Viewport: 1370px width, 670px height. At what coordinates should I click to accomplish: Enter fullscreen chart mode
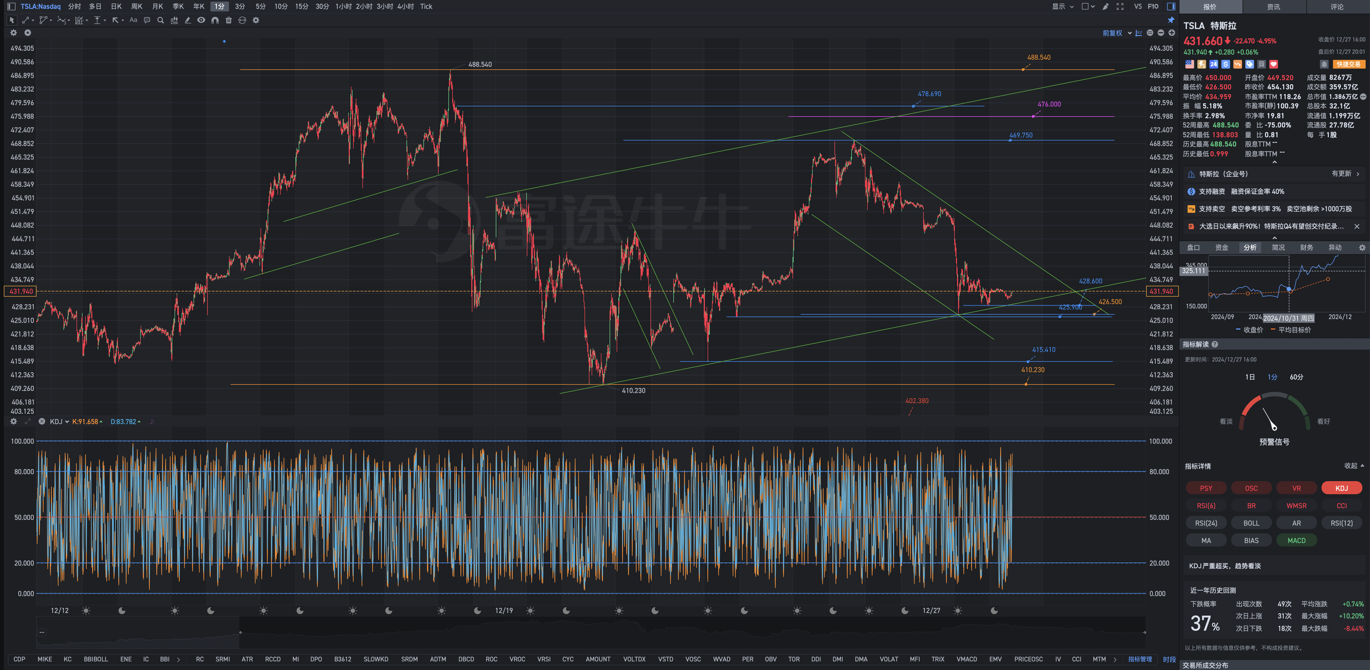pyautogui.click(x=1120, y=6)
